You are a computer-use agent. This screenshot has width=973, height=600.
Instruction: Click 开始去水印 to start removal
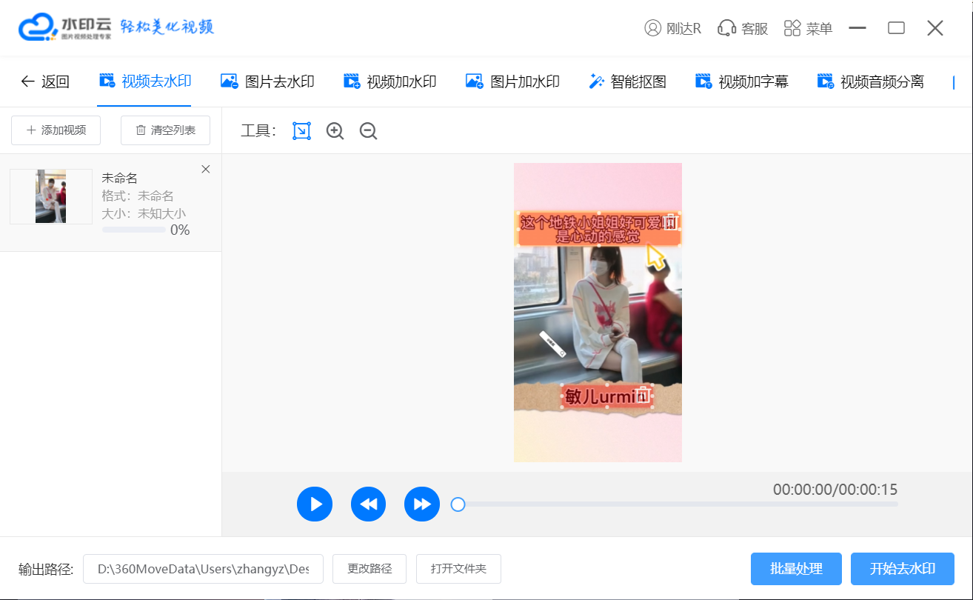pyautogui.click(x=902, y=569)
